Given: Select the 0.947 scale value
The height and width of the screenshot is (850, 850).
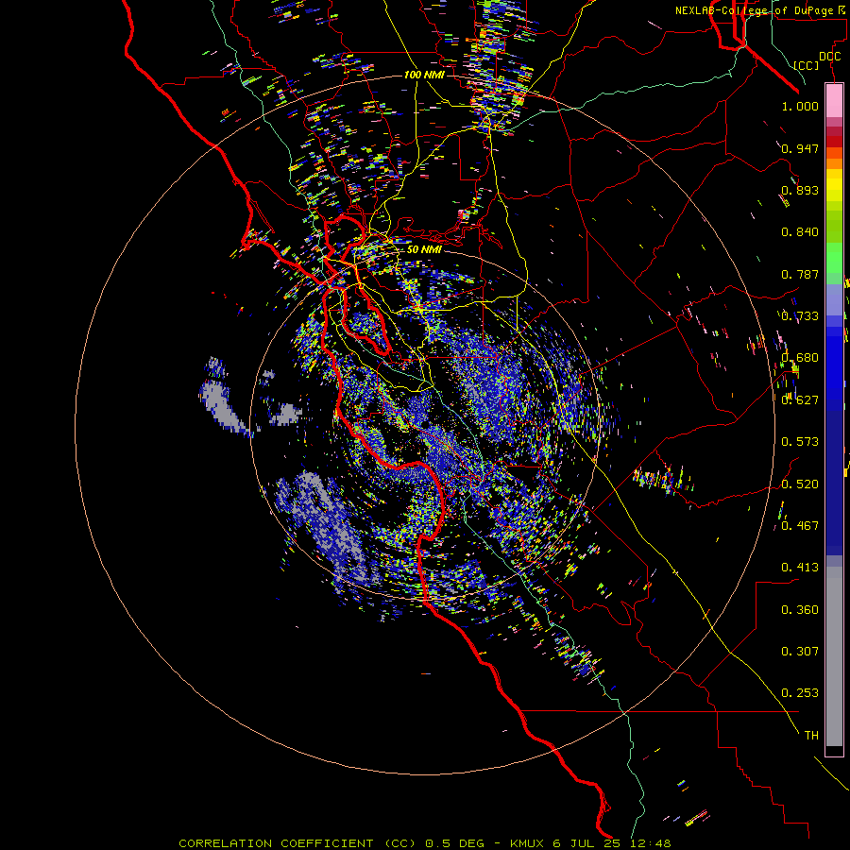Looking at the screenshot, I should coord(800,148).
